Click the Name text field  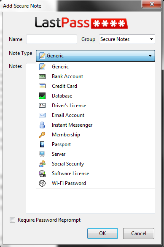coord(51,39)
